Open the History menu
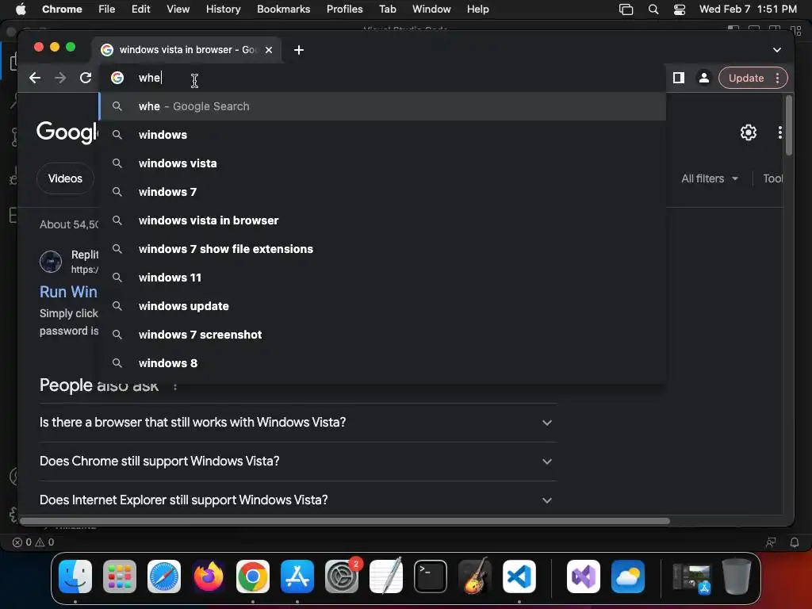 pyautogui.click(x=223, y=9)
